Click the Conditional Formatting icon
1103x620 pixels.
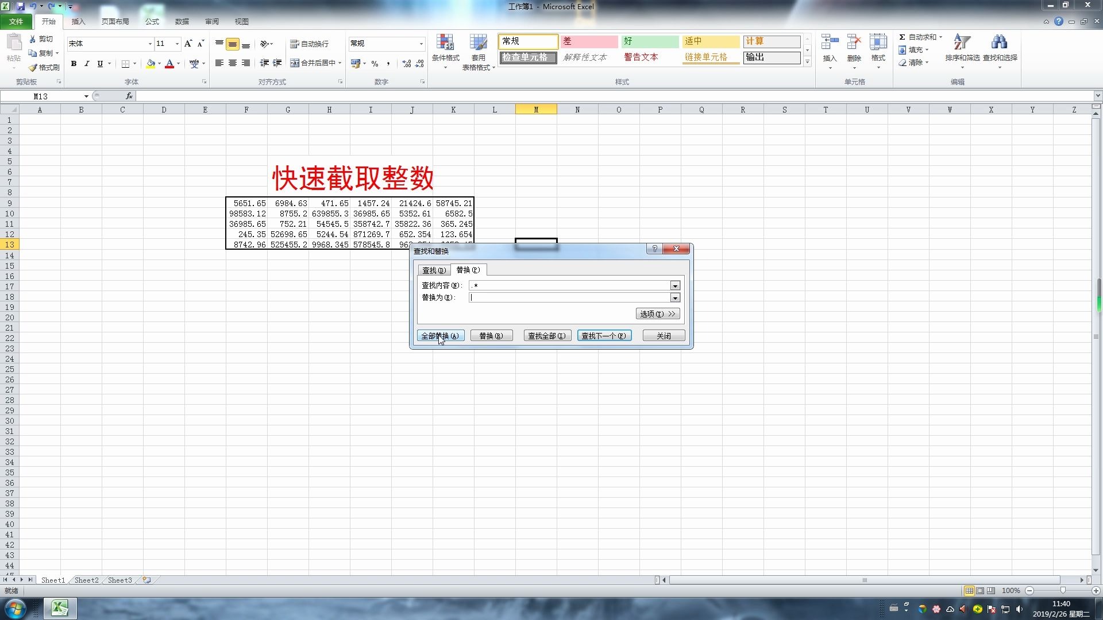coord(445,44)
